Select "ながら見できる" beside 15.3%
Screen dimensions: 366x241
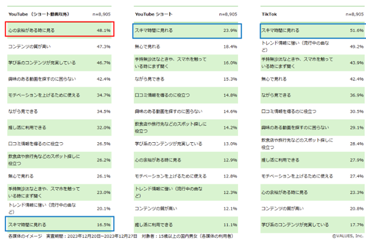[x=149, y=79]
